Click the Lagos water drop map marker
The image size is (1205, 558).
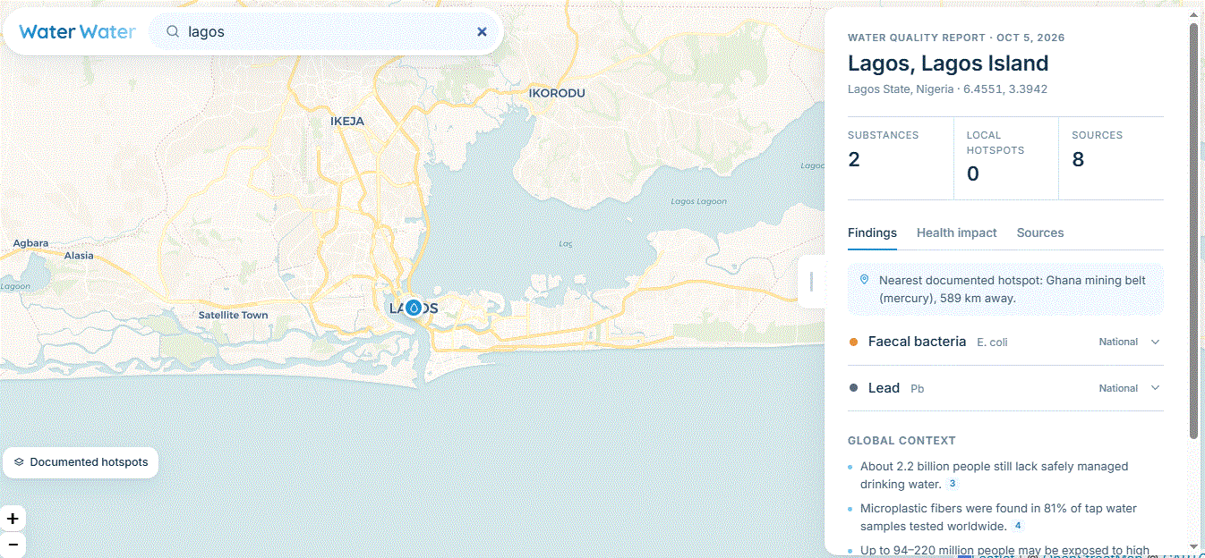click(x=413, y=308)
